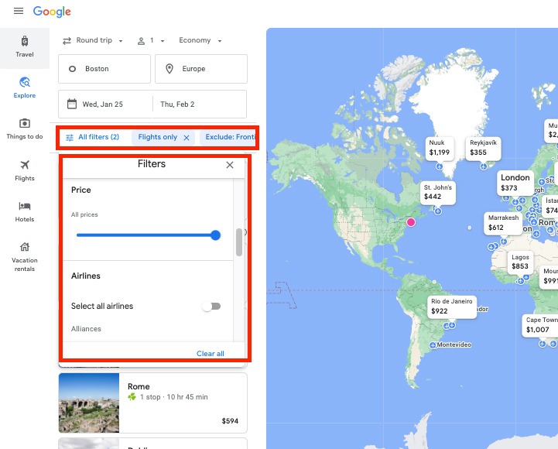Click the Clear all link

tap(210, 354)
